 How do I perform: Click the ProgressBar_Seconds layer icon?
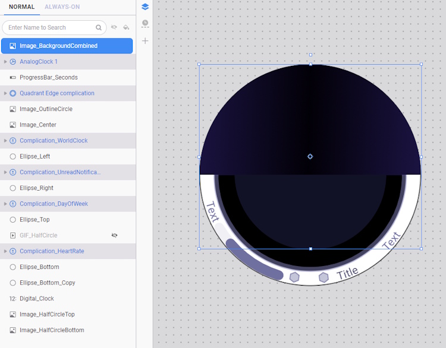(13, 78)
